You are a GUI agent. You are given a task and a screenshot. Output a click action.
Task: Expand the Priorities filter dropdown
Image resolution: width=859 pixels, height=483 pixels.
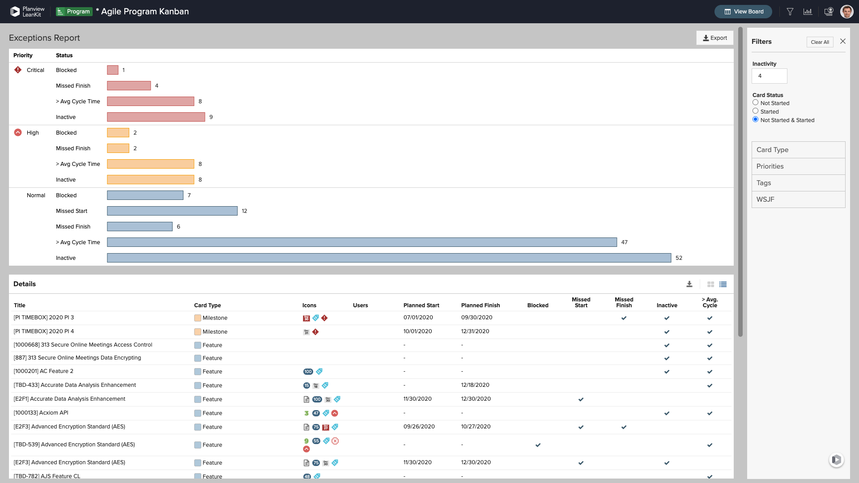tap(798, 166)
